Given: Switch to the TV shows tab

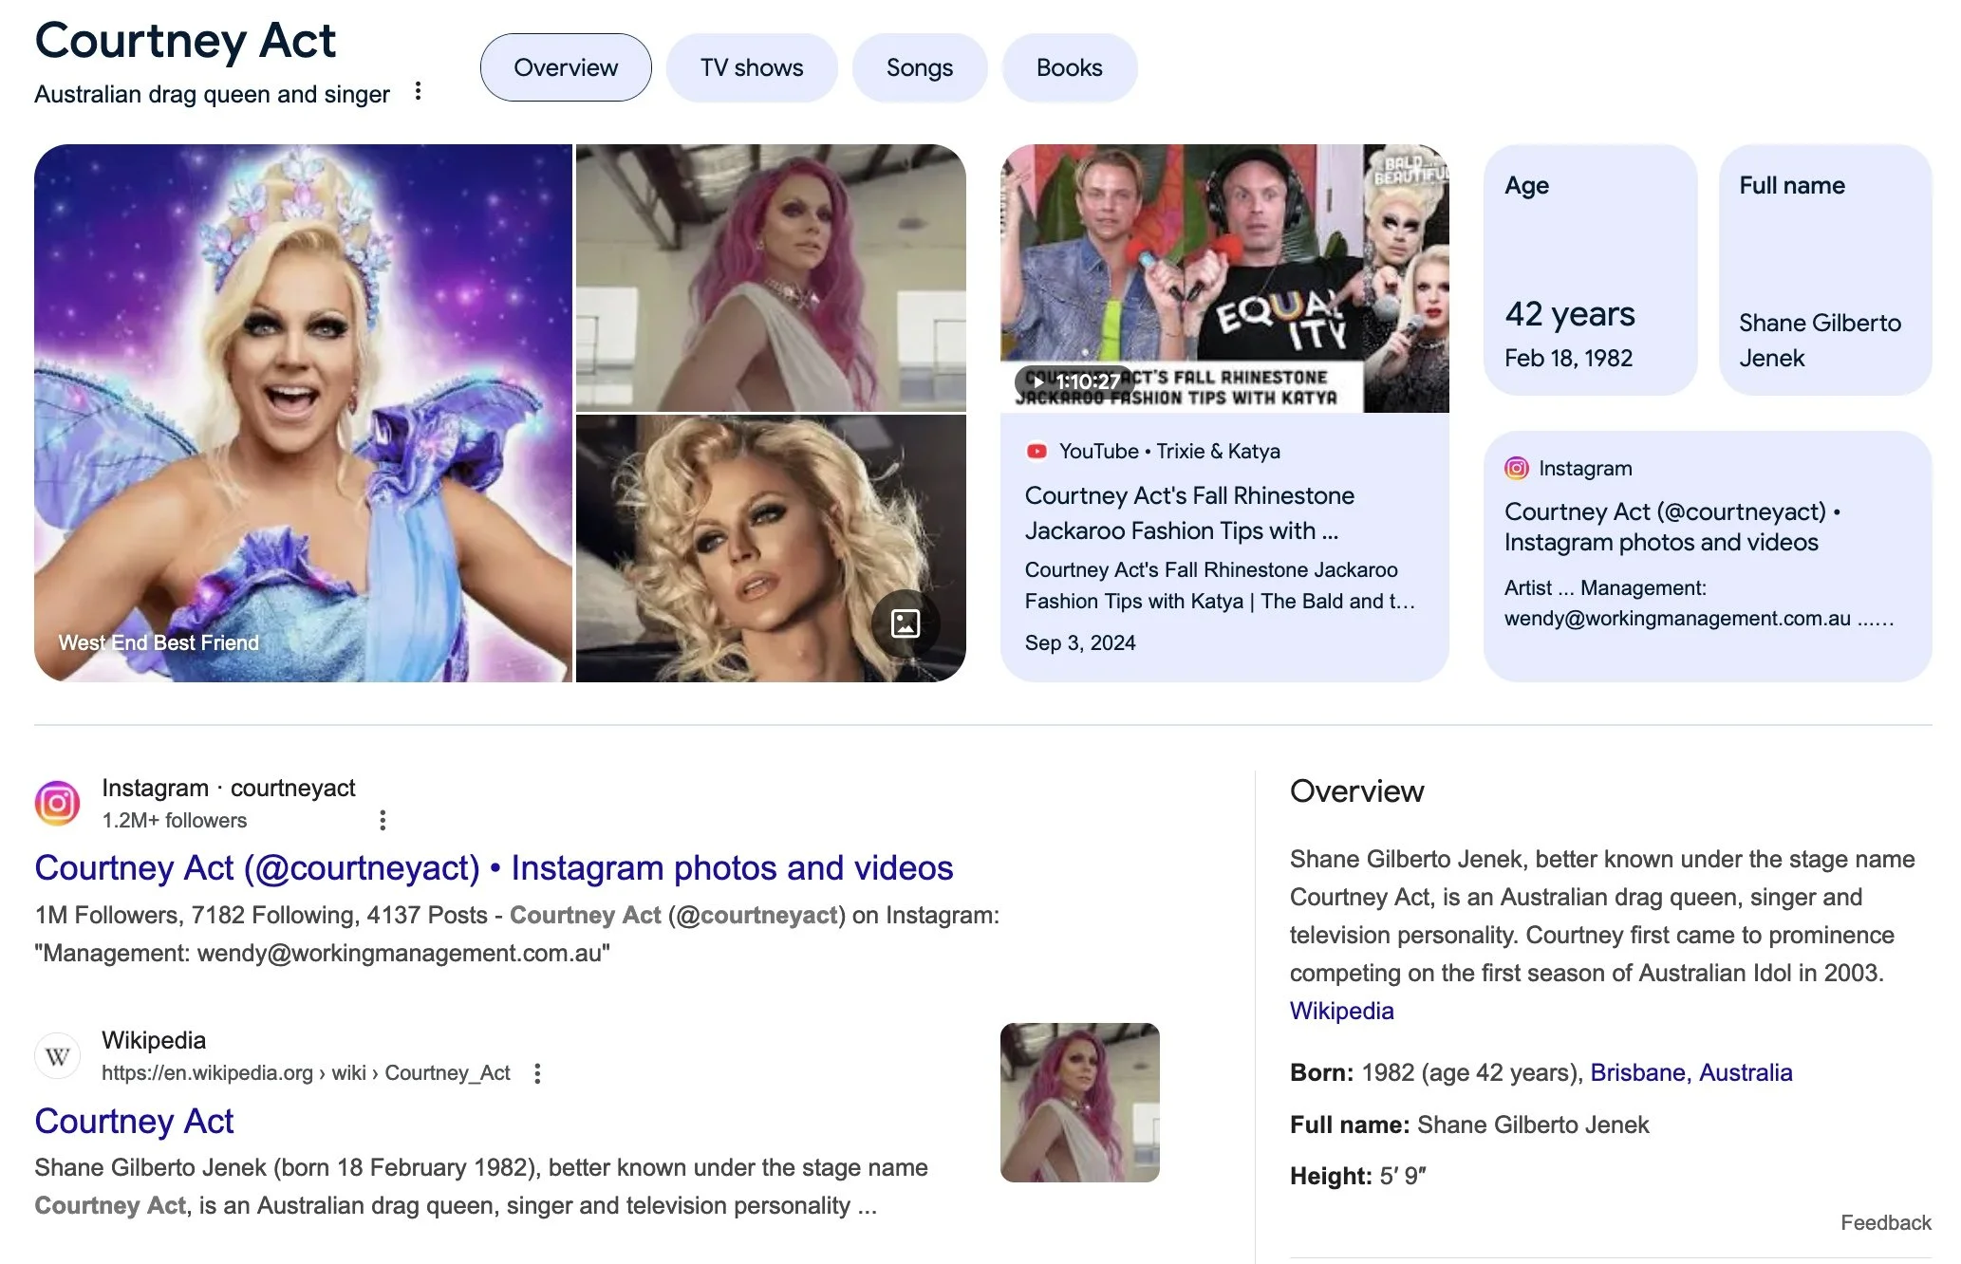Looking at the screenshot, I should 751,67.
